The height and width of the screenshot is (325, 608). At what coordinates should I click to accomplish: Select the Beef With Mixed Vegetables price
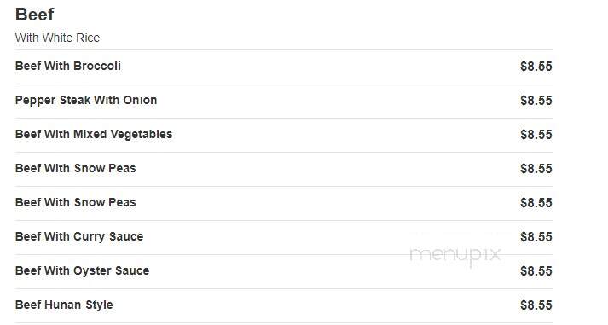pyautogui.click(x=536, y=135)
